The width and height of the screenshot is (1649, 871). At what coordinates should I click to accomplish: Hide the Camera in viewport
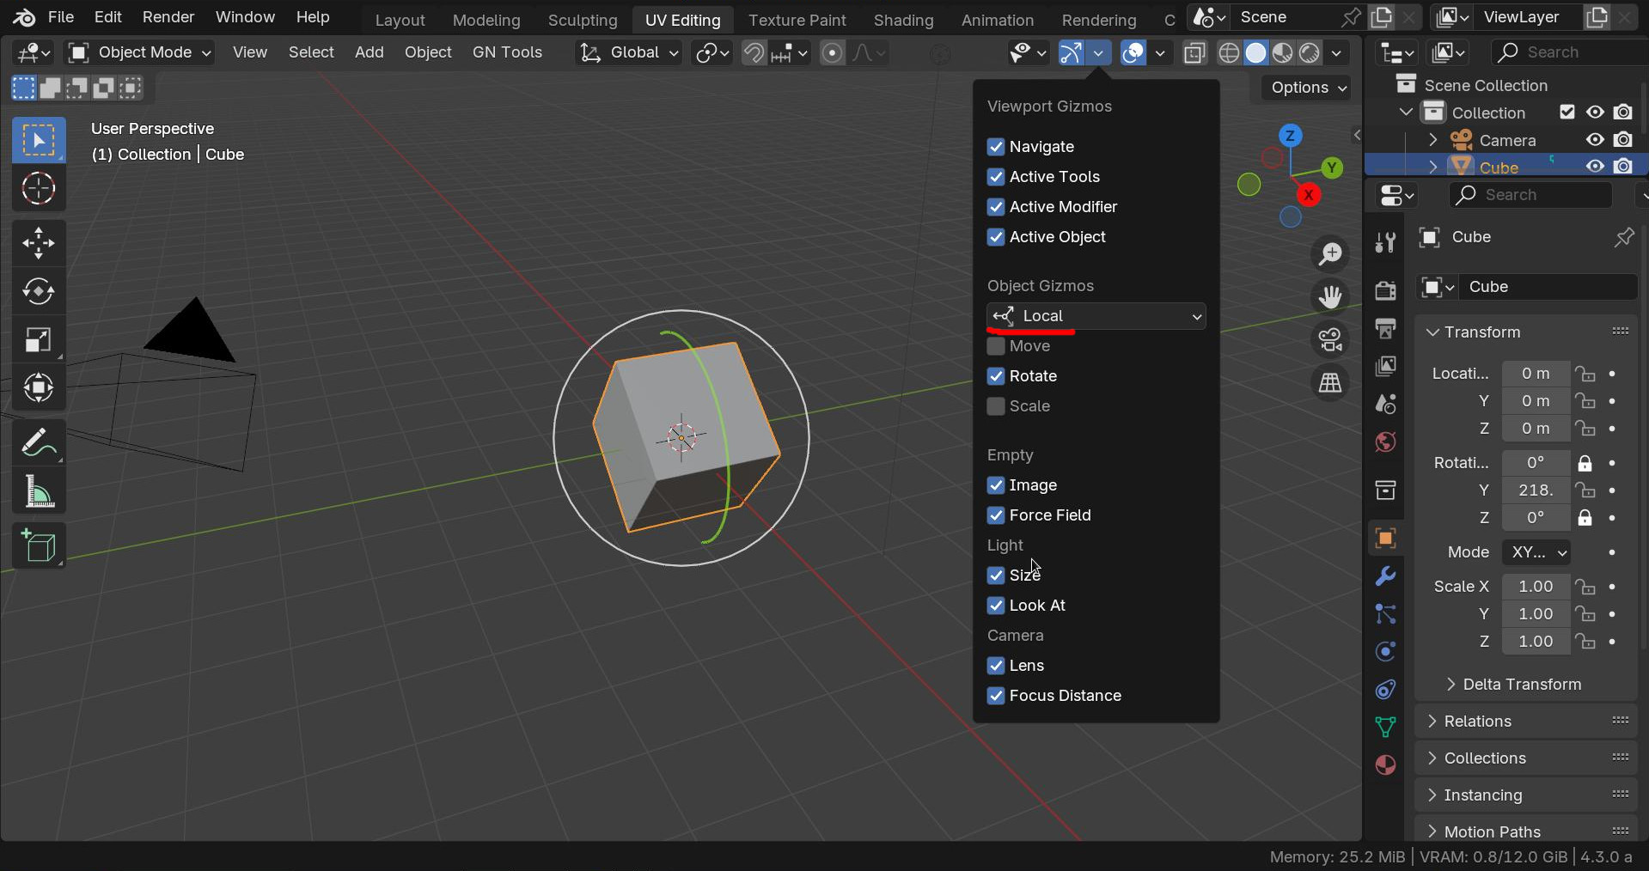[1596, 140]
